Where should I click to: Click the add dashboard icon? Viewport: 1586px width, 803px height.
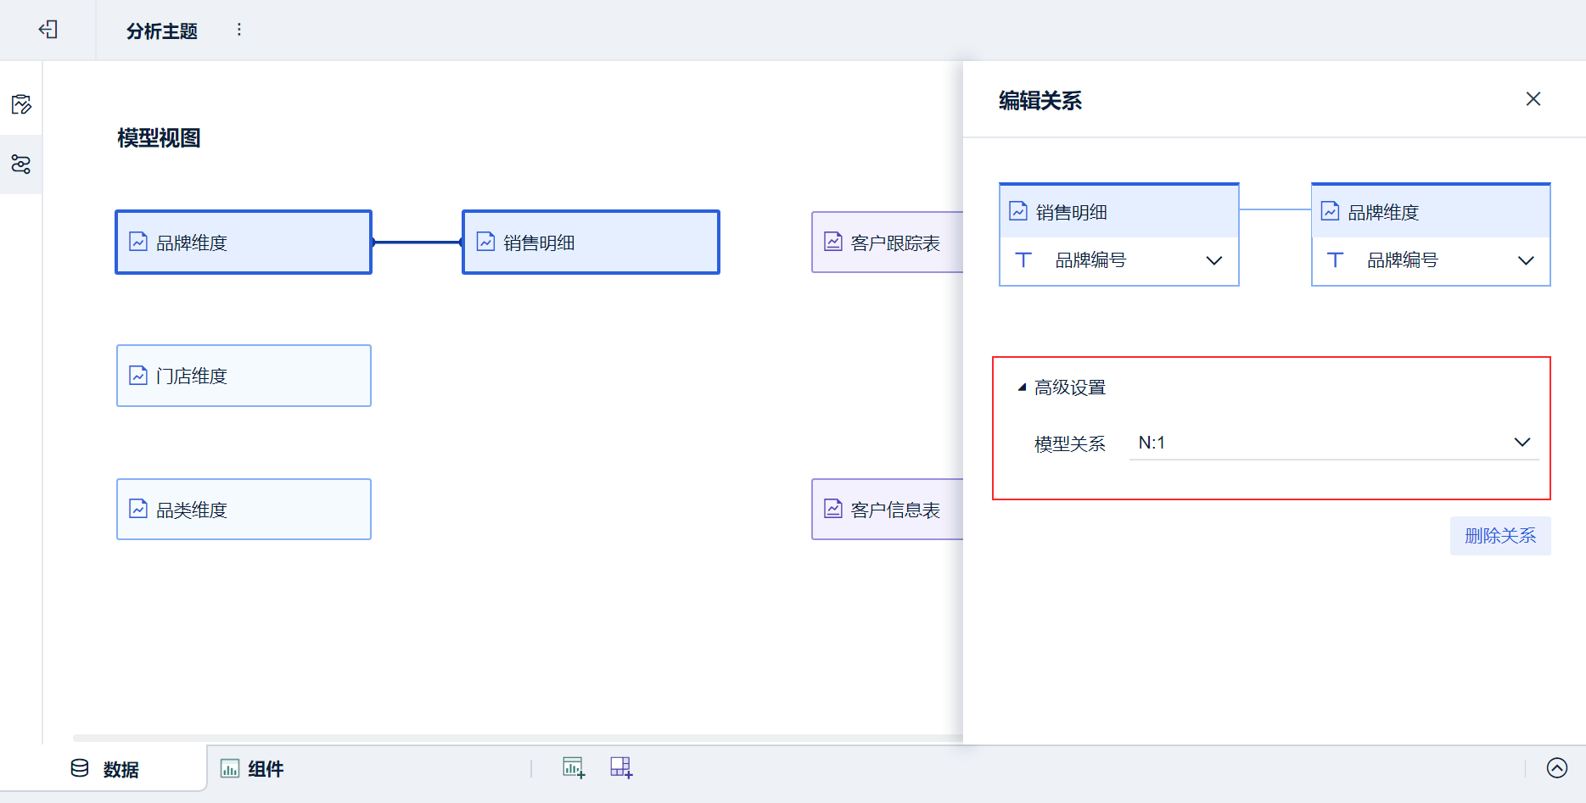[621, 768]
